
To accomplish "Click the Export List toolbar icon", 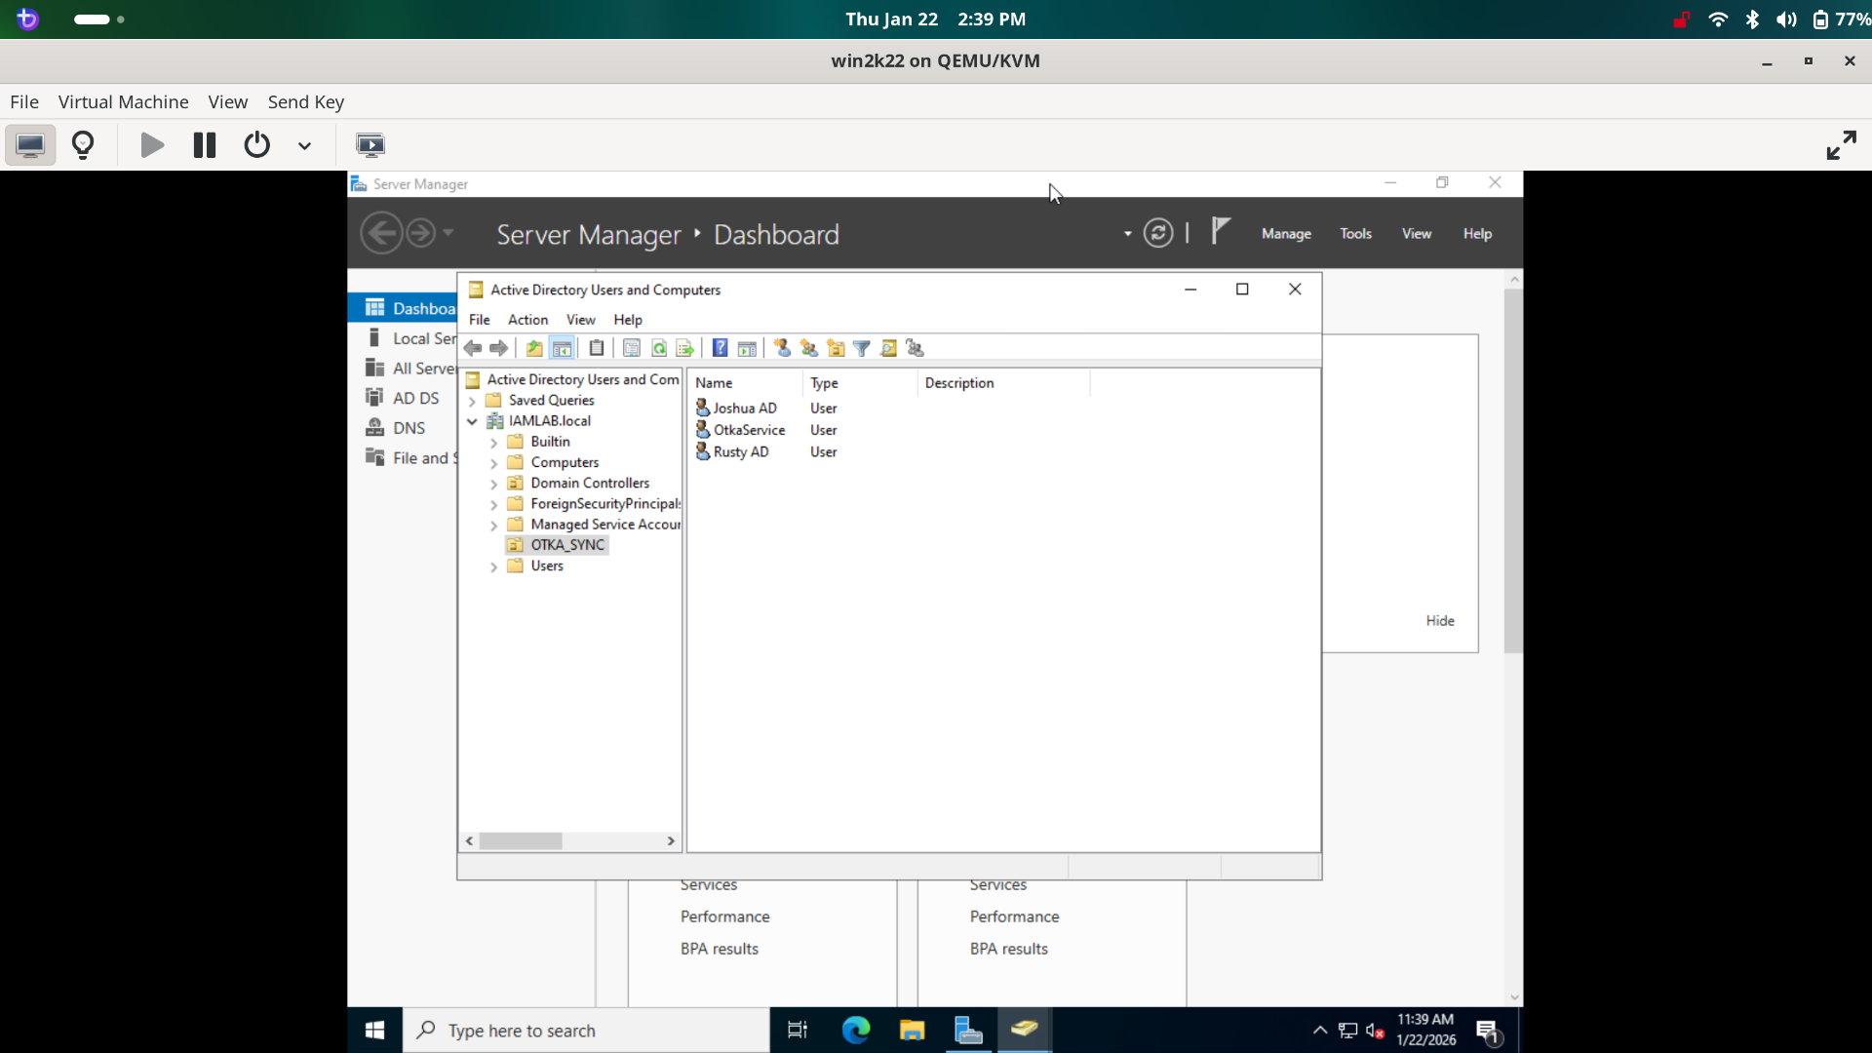I will pos(685,348).
